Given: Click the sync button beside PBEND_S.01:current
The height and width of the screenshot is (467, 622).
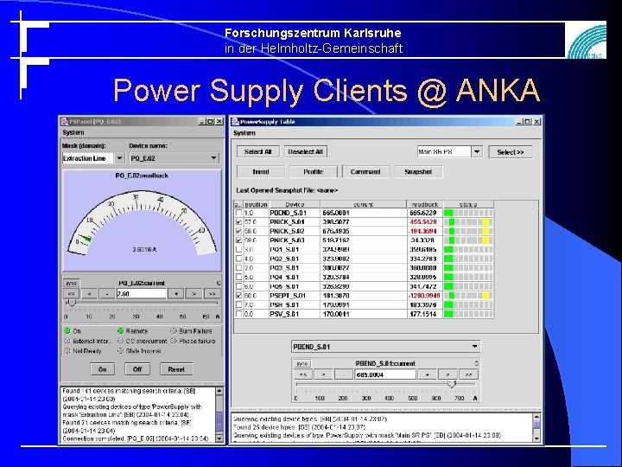Looking at the screenshot, I should tap(302, 364).
